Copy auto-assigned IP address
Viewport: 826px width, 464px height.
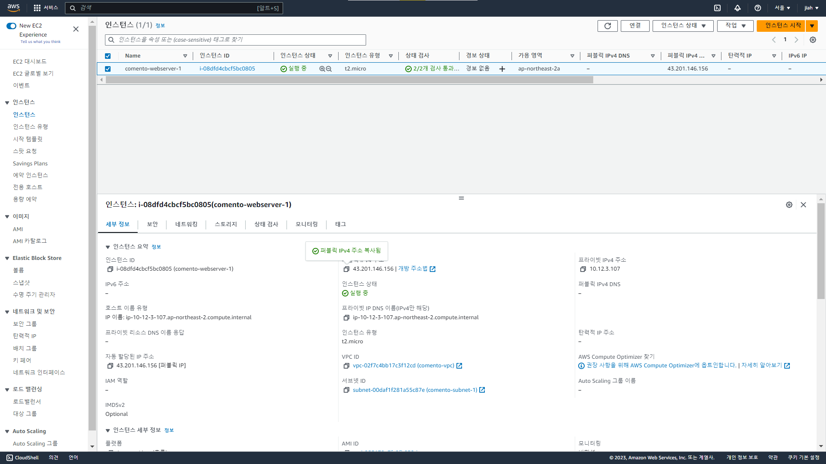point(110,366)
